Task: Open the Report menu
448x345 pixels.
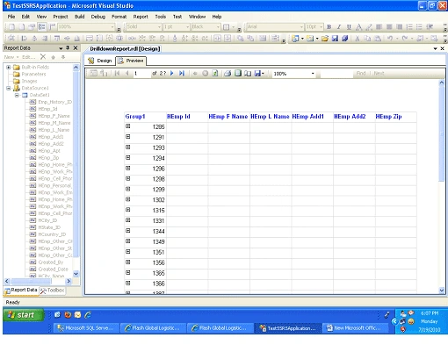Action: point(141,17)
